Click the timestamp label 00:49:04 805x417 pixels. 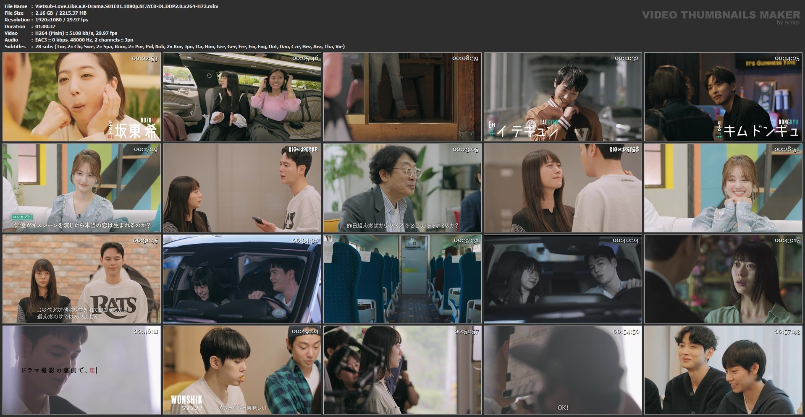click(x=305, y=331)
